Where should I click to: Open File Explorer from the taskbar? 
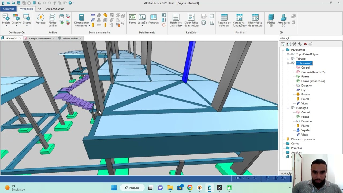point(170,188)
